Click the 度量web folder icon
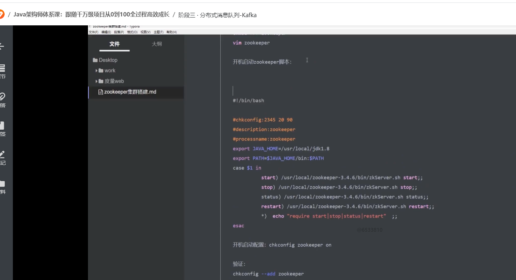Image resolution: width=516 pixels, height=280 pixels. [101, 81]
